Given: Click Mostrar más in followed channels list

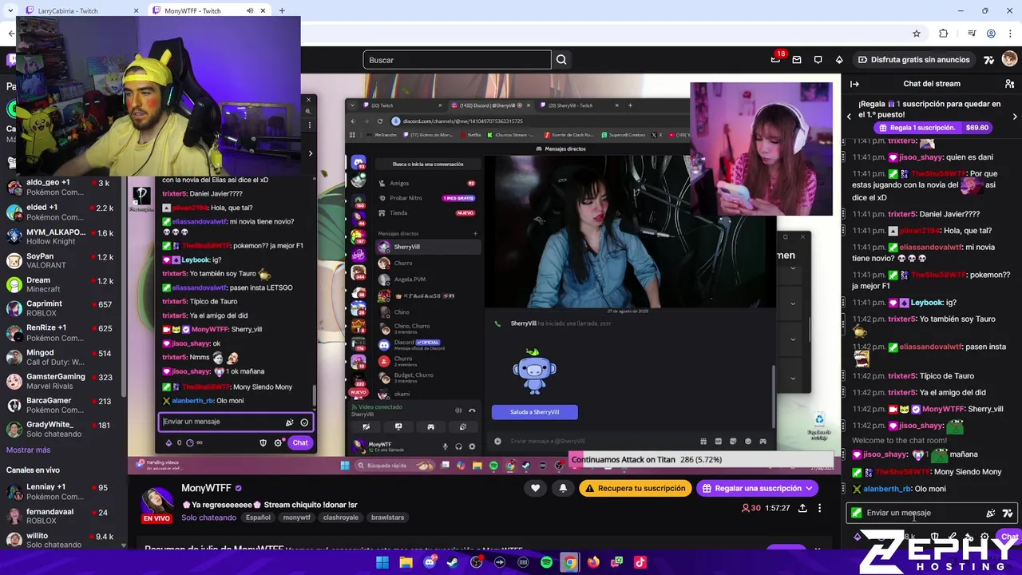Looking at the screenshot, I should tap(29, 450).
